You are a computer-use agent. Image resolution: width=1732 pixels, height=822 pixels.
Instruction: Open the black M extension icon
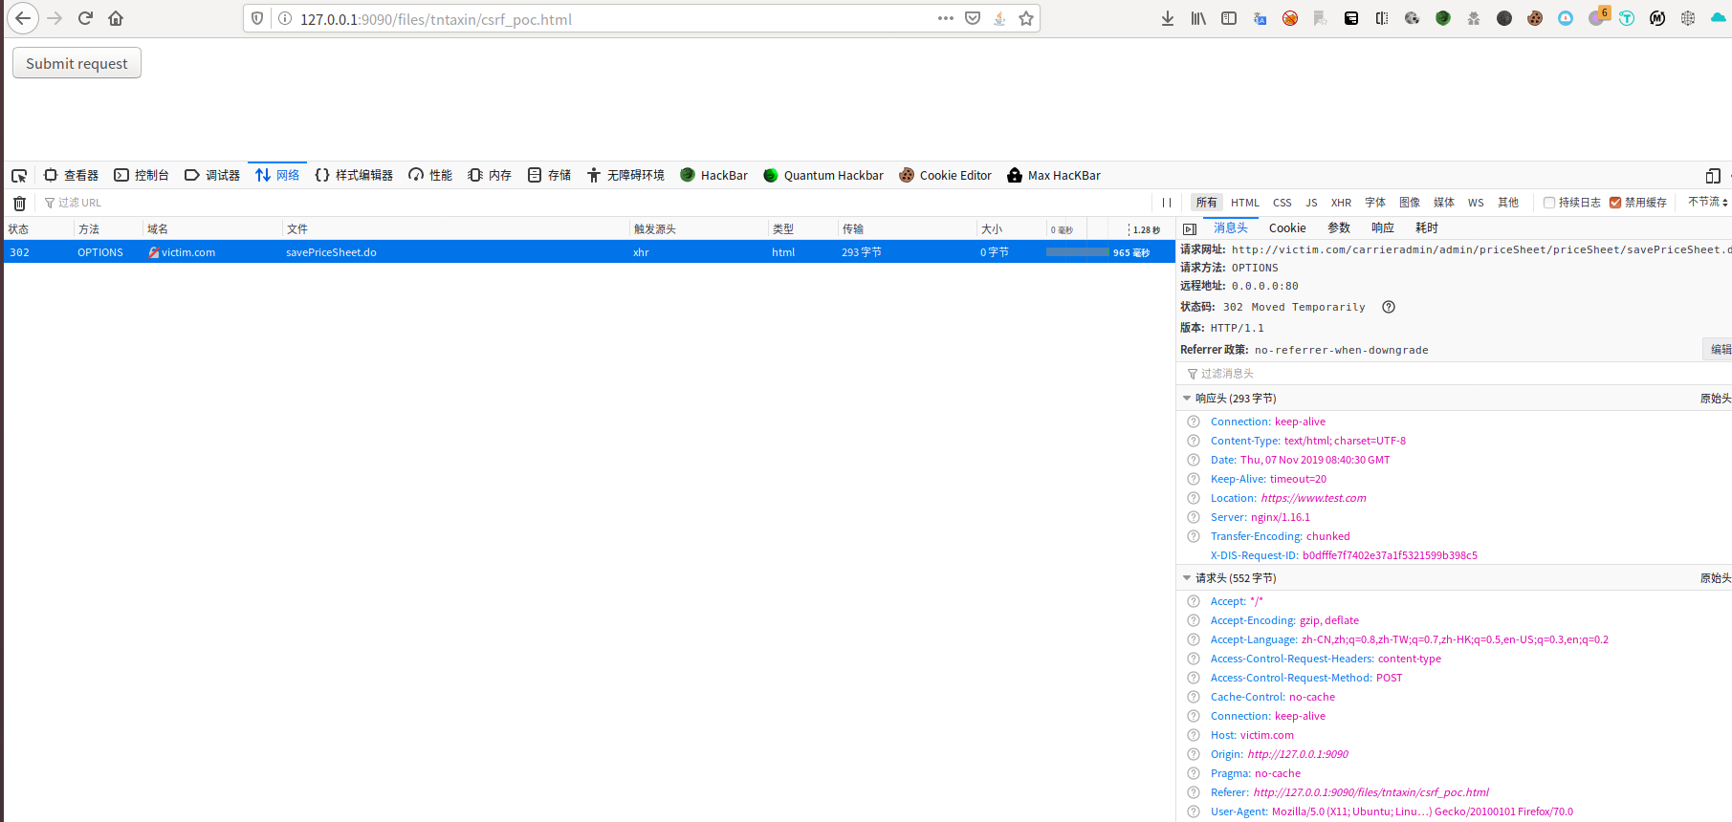click(1657, 18)
